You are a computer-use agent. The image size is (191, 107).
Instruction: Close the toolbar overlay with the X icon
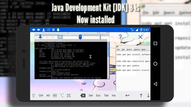[140, 37]
